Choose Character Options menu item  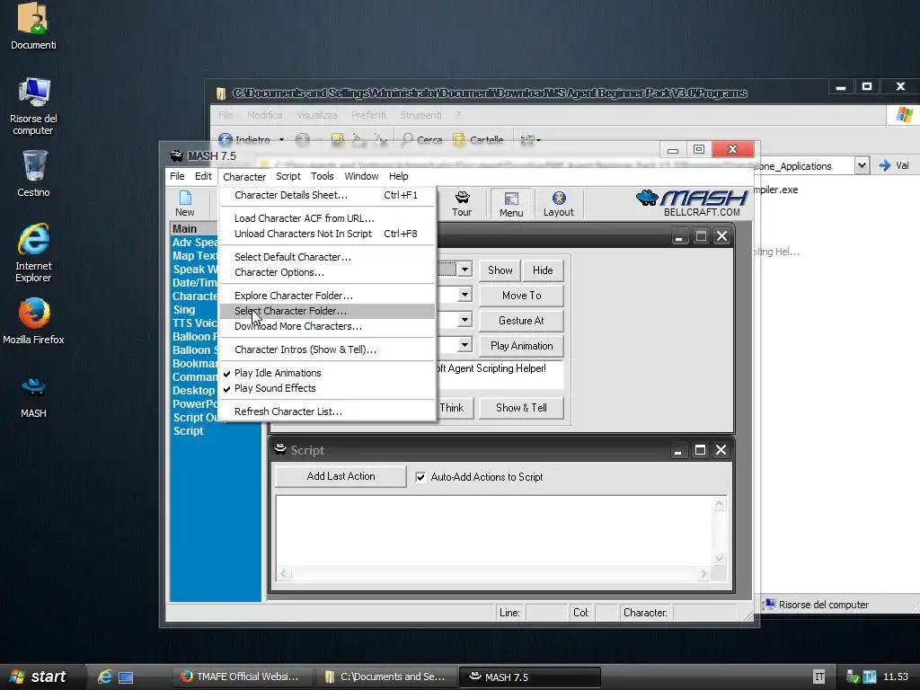point(329,271)
